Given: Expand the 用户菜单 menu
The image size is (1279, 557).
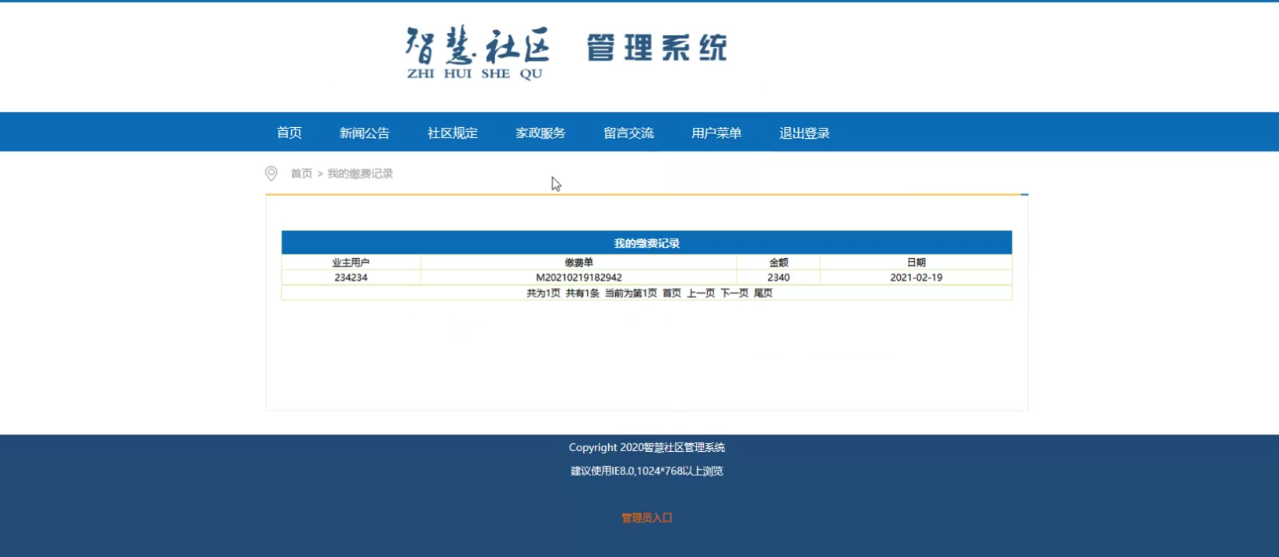Looking at the screenshot, I should point(716,133).
